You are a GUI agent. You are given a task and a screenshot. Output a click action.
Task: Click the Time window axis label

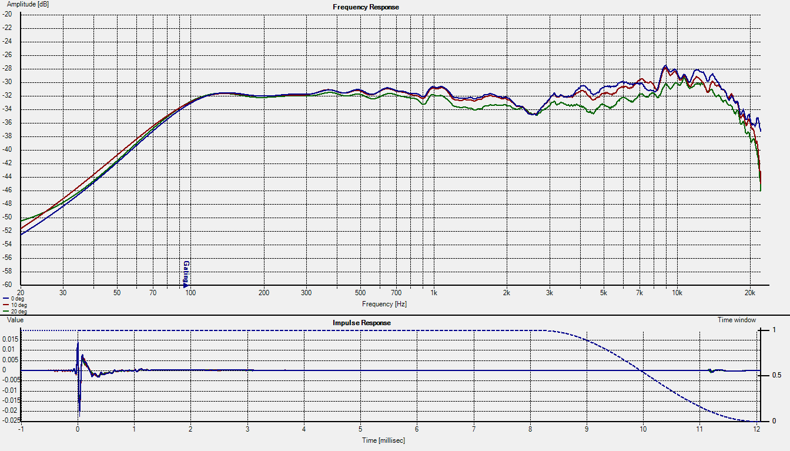point(737,320)
